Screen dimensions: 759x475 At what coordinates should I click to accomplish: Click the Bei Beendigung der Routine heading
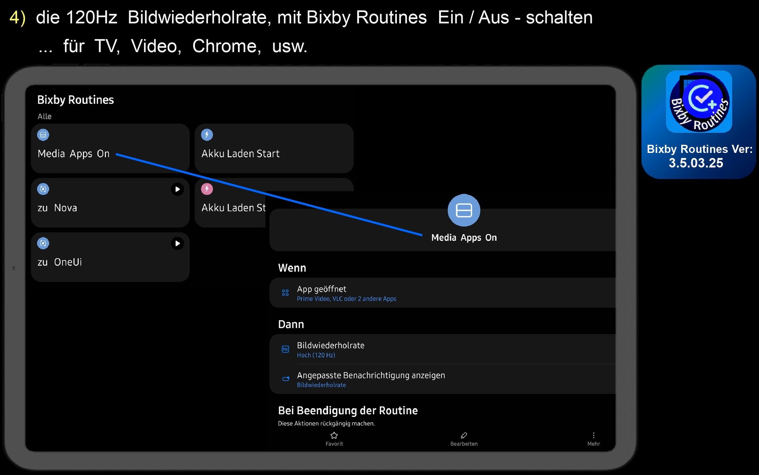point(347,411)
